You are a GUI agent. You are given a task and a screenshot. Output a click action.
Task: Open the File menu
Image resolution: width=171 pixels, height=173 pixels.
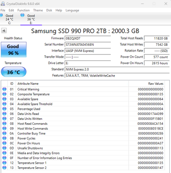[x=3, y=10]
